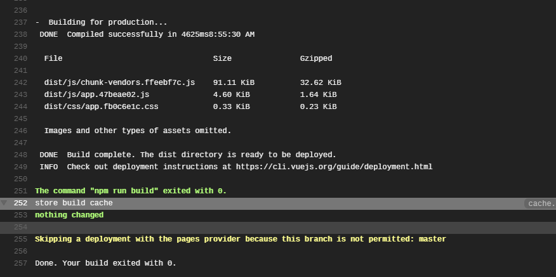Click line number 242
556x277 pixels.
[x=20, y=82]
